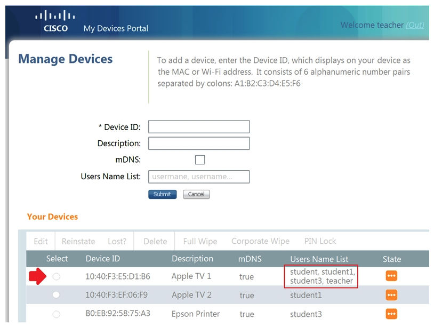This screenshot has width=434, height=327.
Task: Click the Cisco logo
Action: [55, 21]
